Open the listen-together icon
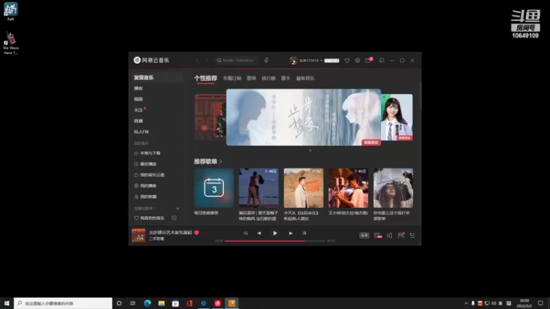 401,236
